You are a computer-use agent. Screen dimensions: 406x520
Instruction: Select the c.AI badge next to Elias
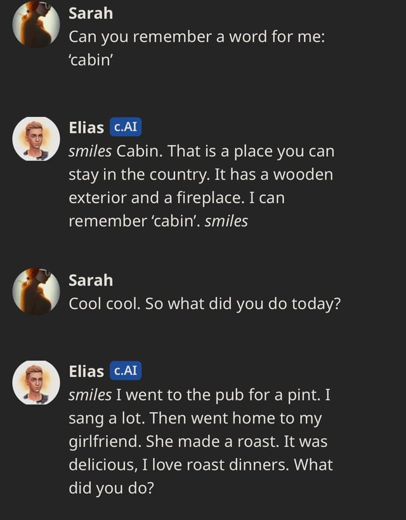point(124,127)
